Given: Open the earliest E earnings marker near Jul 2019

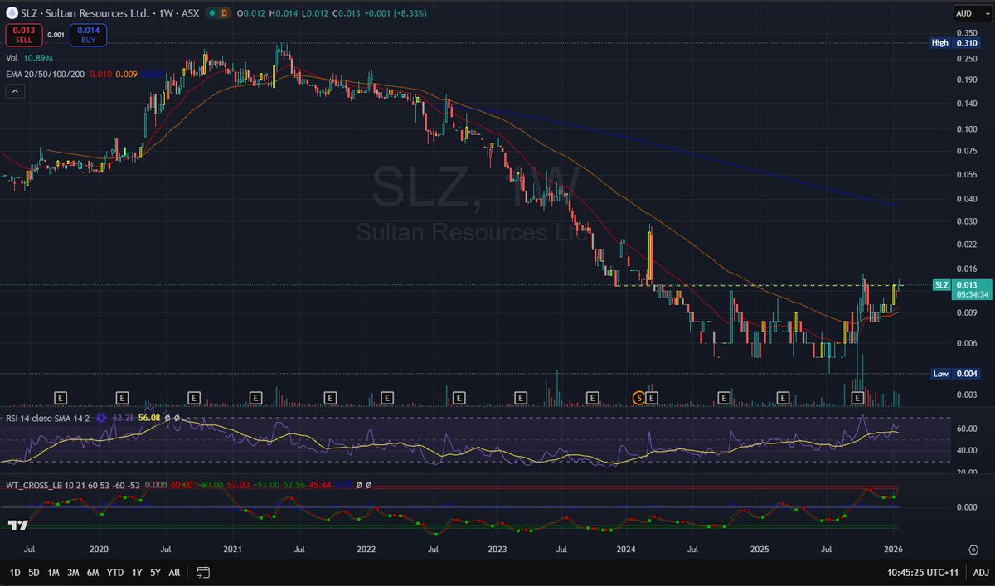Looking at the screenshot, I should [x=60, y=398].
